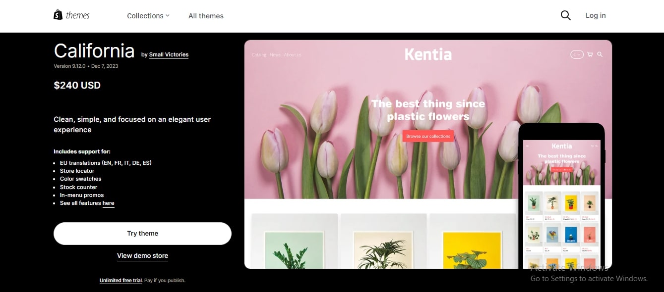This screenshot has height=292, width=664.
Task: Select the 'Color swatches' feature item
Action: click(80, 179)
